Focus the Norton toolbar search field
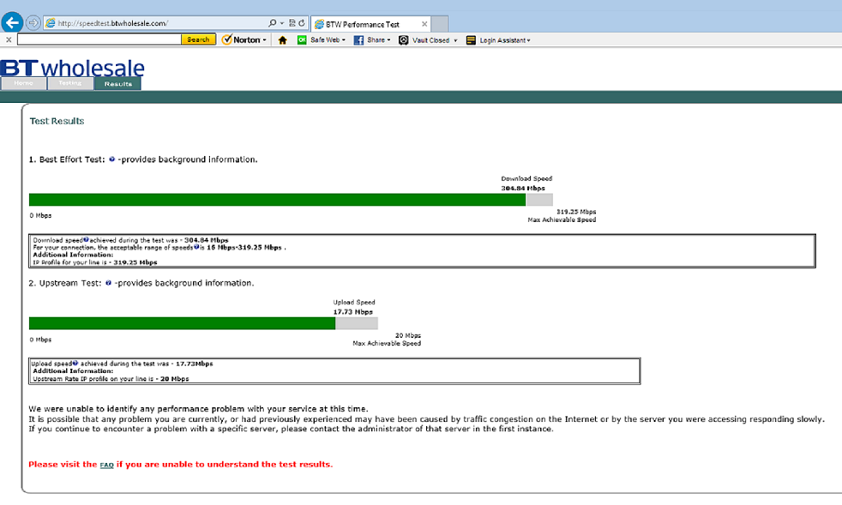This screenshot has width=842, height=505. (99, 39)
